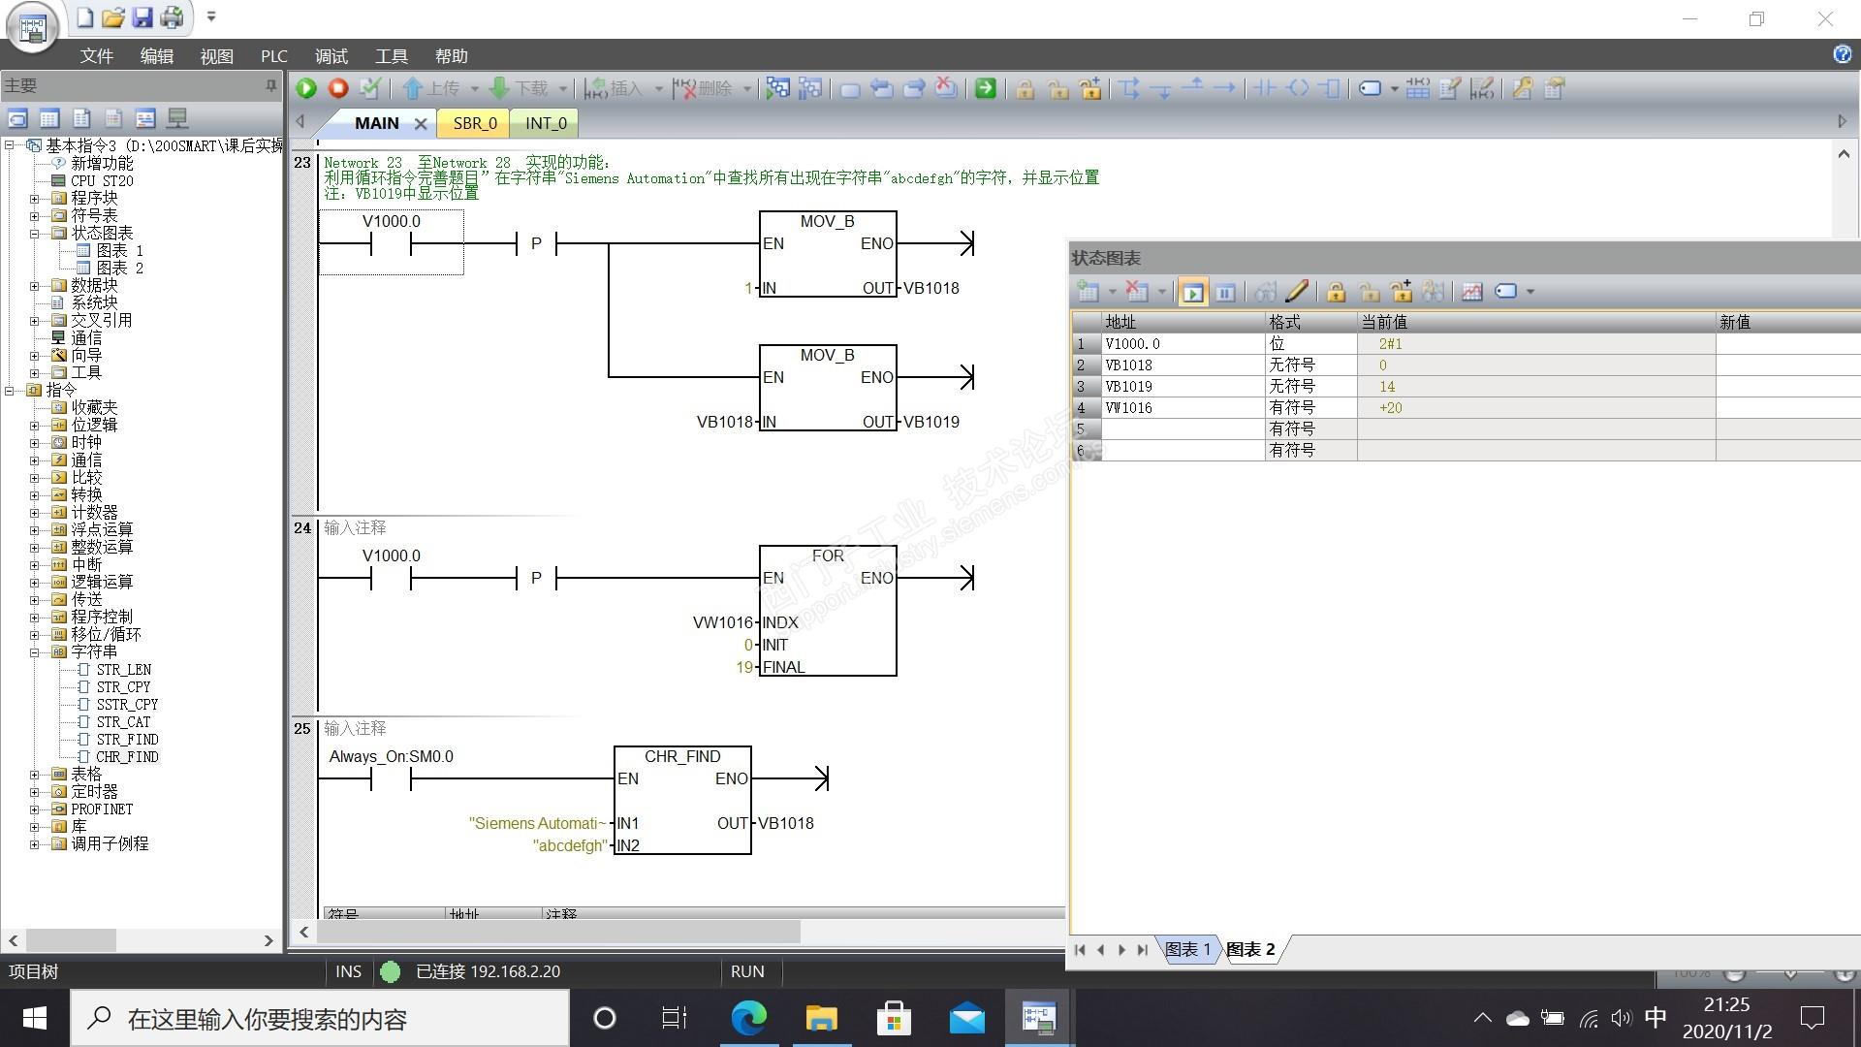This screenshot has width=1861, height=1047.
Task: Click the pause chart icon in status chart toolbar
Action: coord(1225,291)
